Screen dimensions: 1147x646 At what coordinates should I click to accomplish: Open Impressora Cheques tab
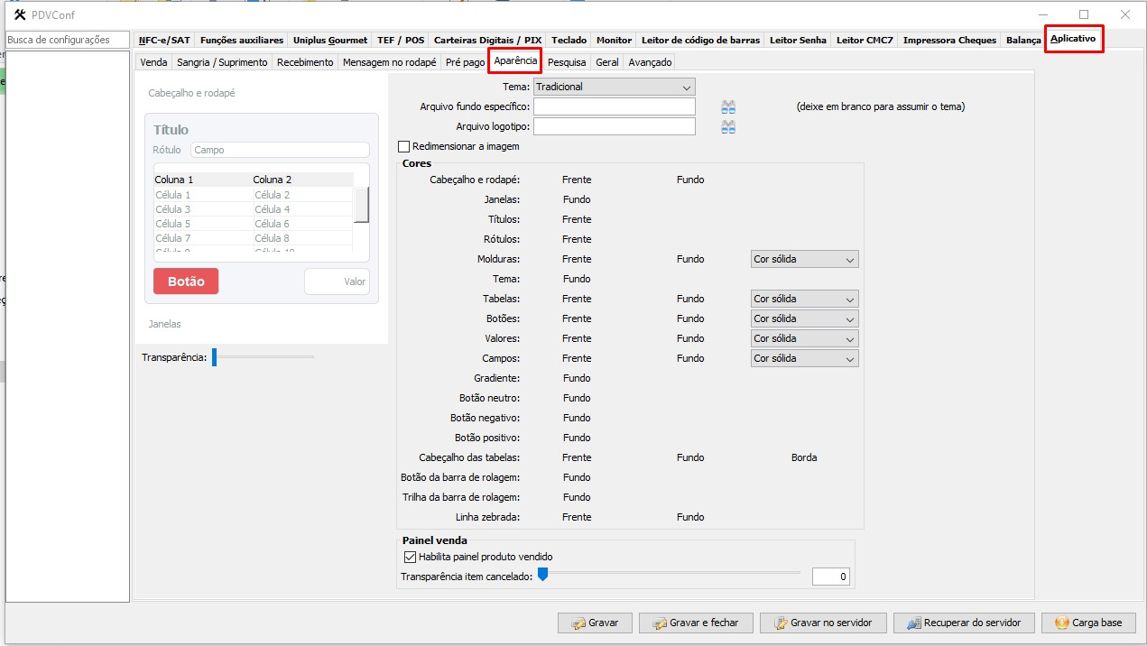tap(949, 40)
